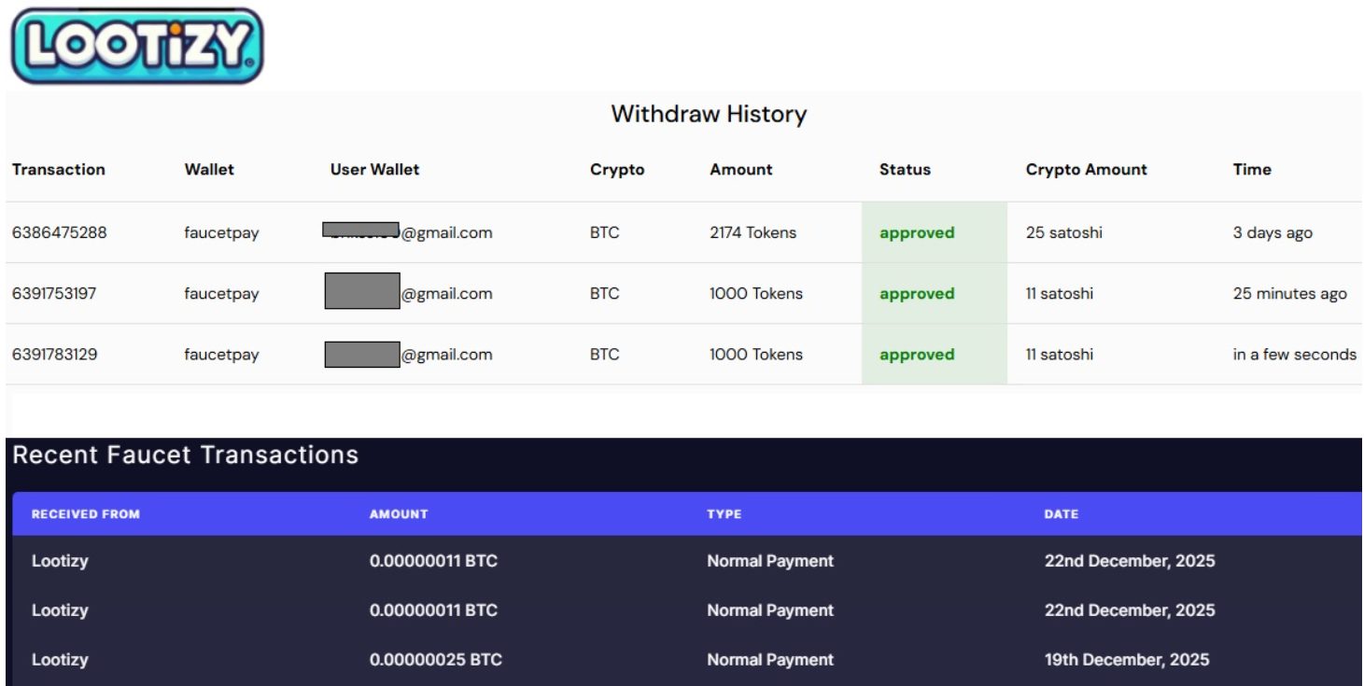The image size is (1364, 686).
Task: Click the DATE column header in faucet table
Action: click(1061, 514)
